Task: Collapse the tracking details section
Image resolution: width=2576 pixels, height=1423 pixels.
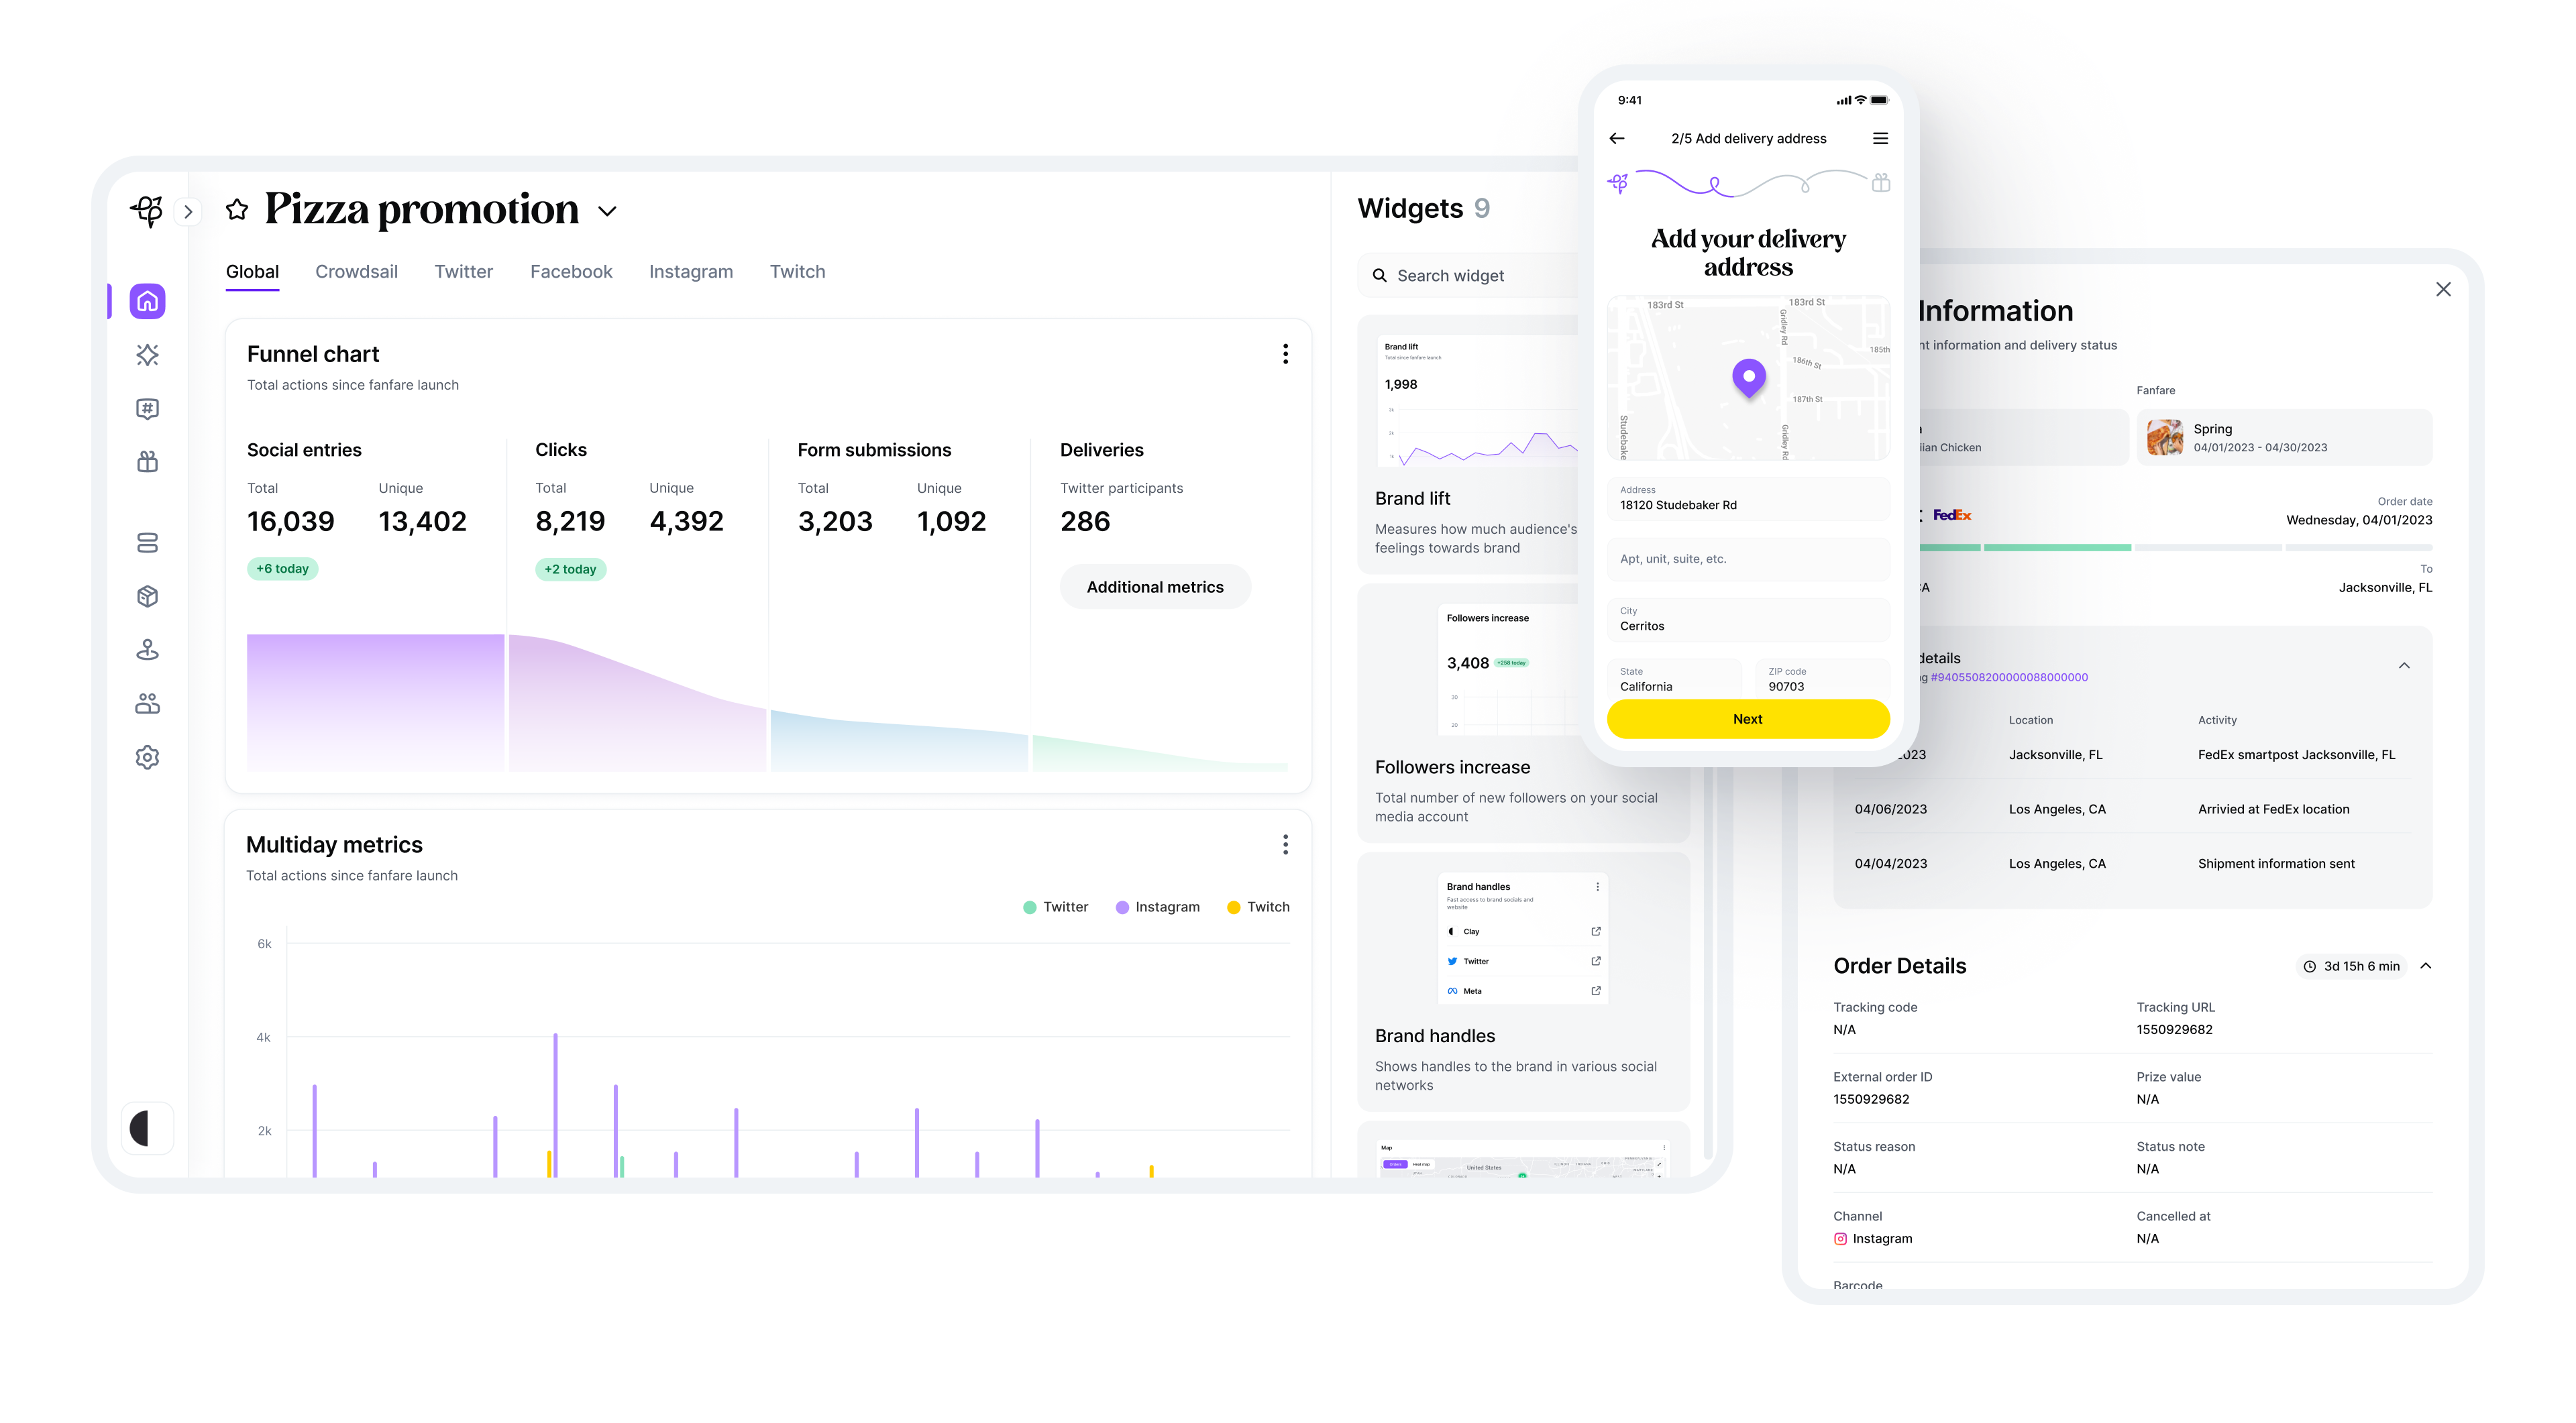Action: coord(2404,665)
